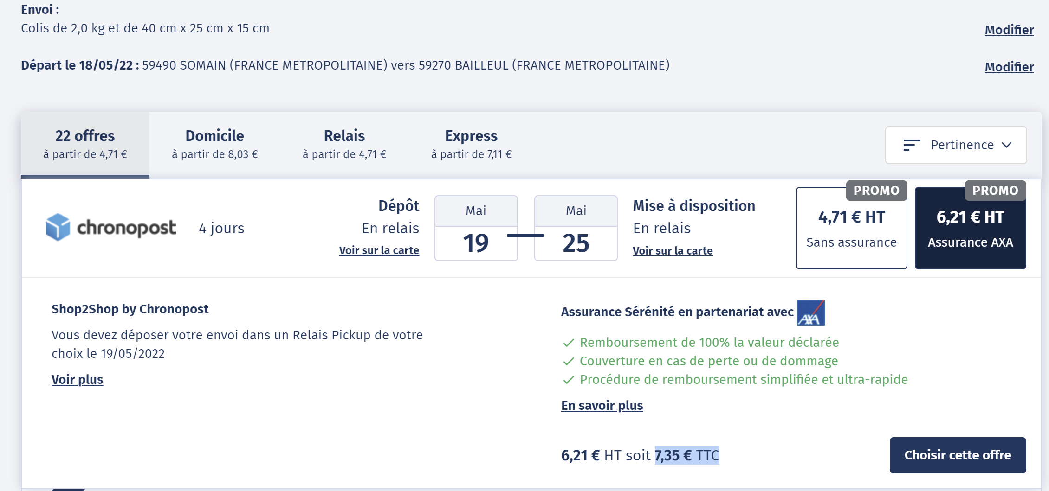Expand details with Voir plus
The height and width of the screenshot is (491, 1049).
tap(77, 379)
